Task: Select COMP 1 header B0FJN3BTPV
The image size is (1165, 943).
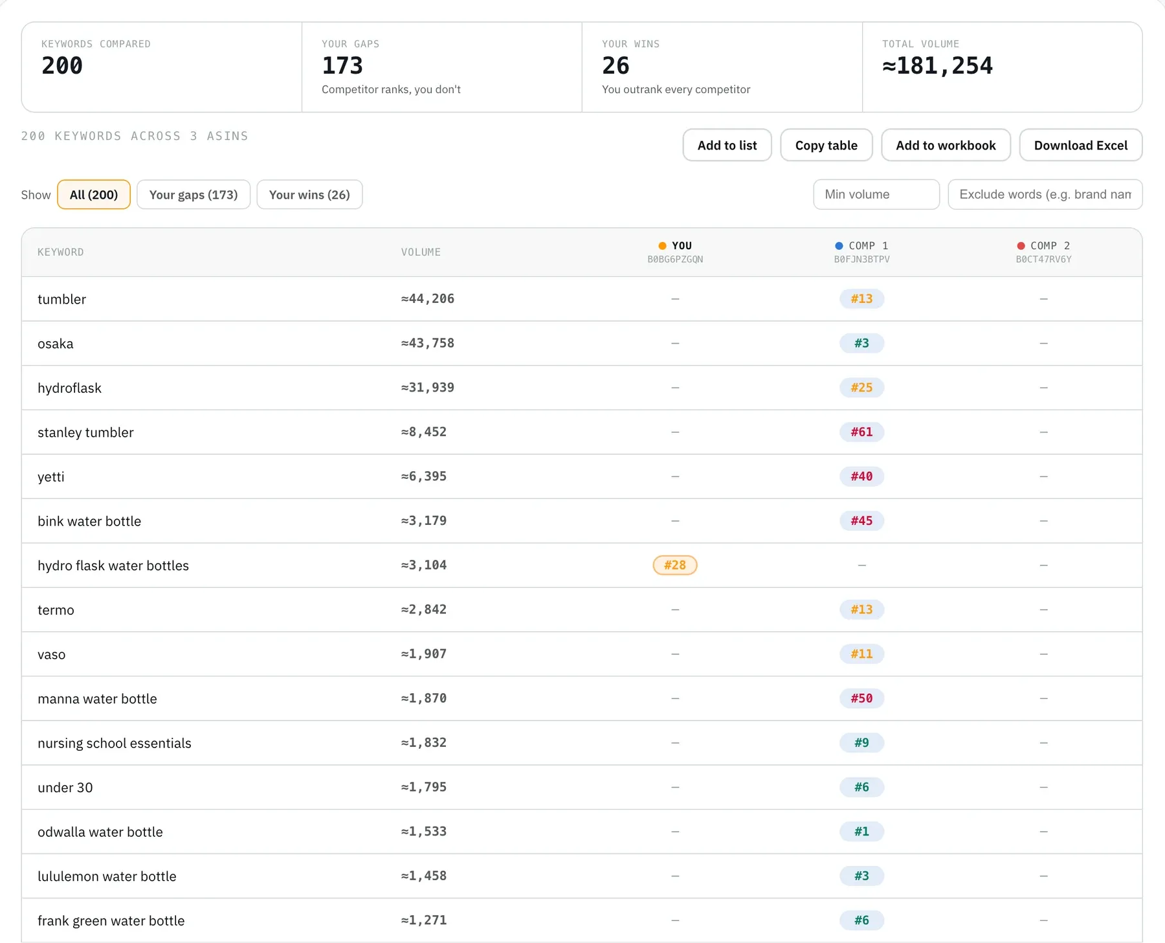Action: click(x=861, y=252)
